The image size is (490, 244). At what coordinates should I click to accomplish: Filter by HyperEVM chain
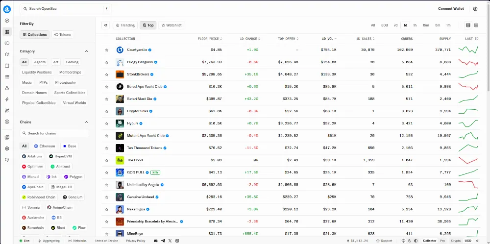point(60,156)
